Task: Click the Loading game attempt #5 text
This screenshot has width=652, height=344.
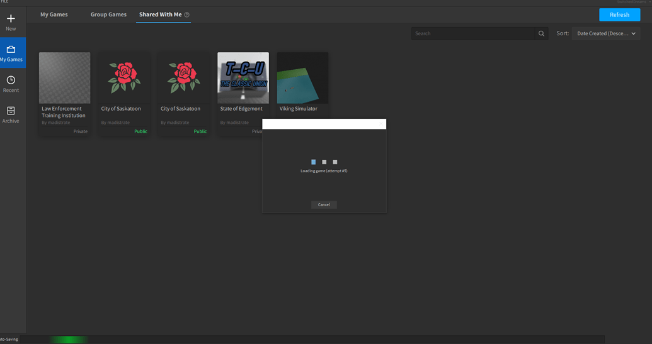Action: 324,171
